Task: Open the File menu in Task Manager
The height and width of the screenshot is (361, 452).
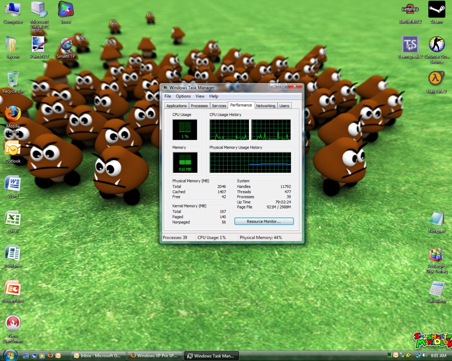Action: pyautogui.click(x=168, y=96)
